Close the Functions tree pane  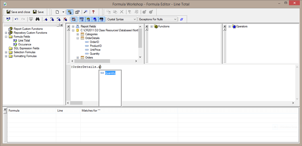pos(147,27)
